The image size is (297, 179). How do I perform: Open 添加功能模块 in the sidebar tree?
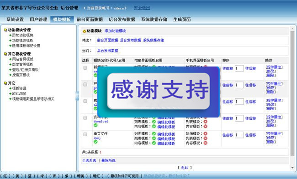pos(22,36)
